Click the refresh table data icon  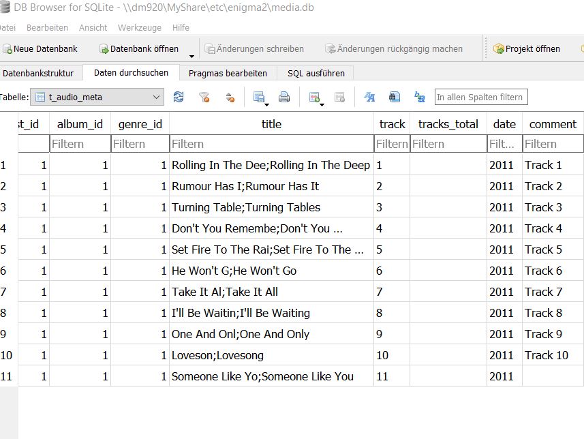(x=179, y=97)
